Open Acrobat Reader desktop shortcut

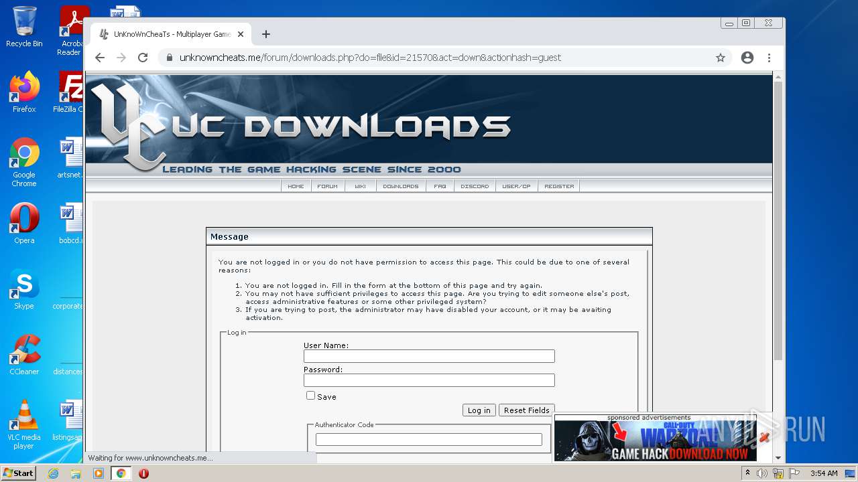click(70, 31)
